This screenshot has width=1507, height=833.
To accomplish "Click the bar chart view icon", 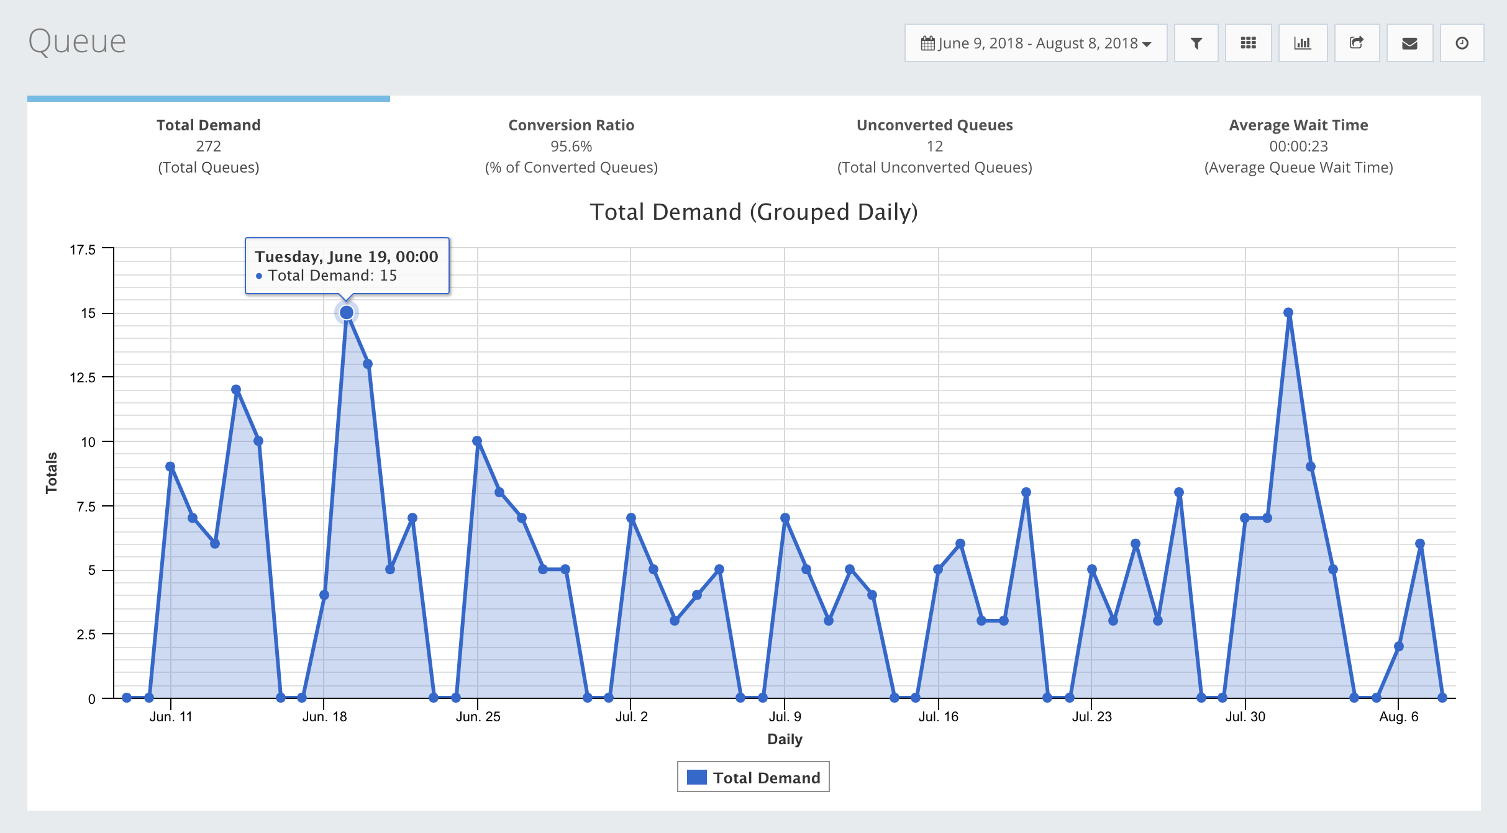I will coord(1302,43).
